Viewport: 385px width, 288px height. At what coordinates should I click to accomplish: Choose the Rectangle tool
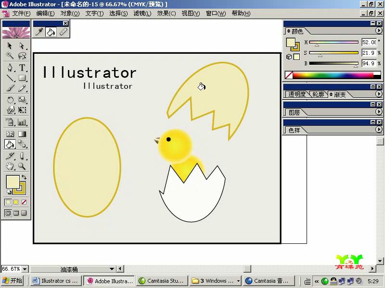pos(22,78)
